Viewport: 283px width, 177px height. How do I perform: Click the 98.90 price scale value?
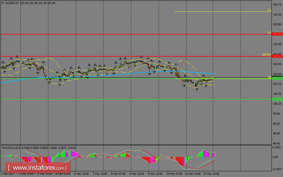point(277,134)
